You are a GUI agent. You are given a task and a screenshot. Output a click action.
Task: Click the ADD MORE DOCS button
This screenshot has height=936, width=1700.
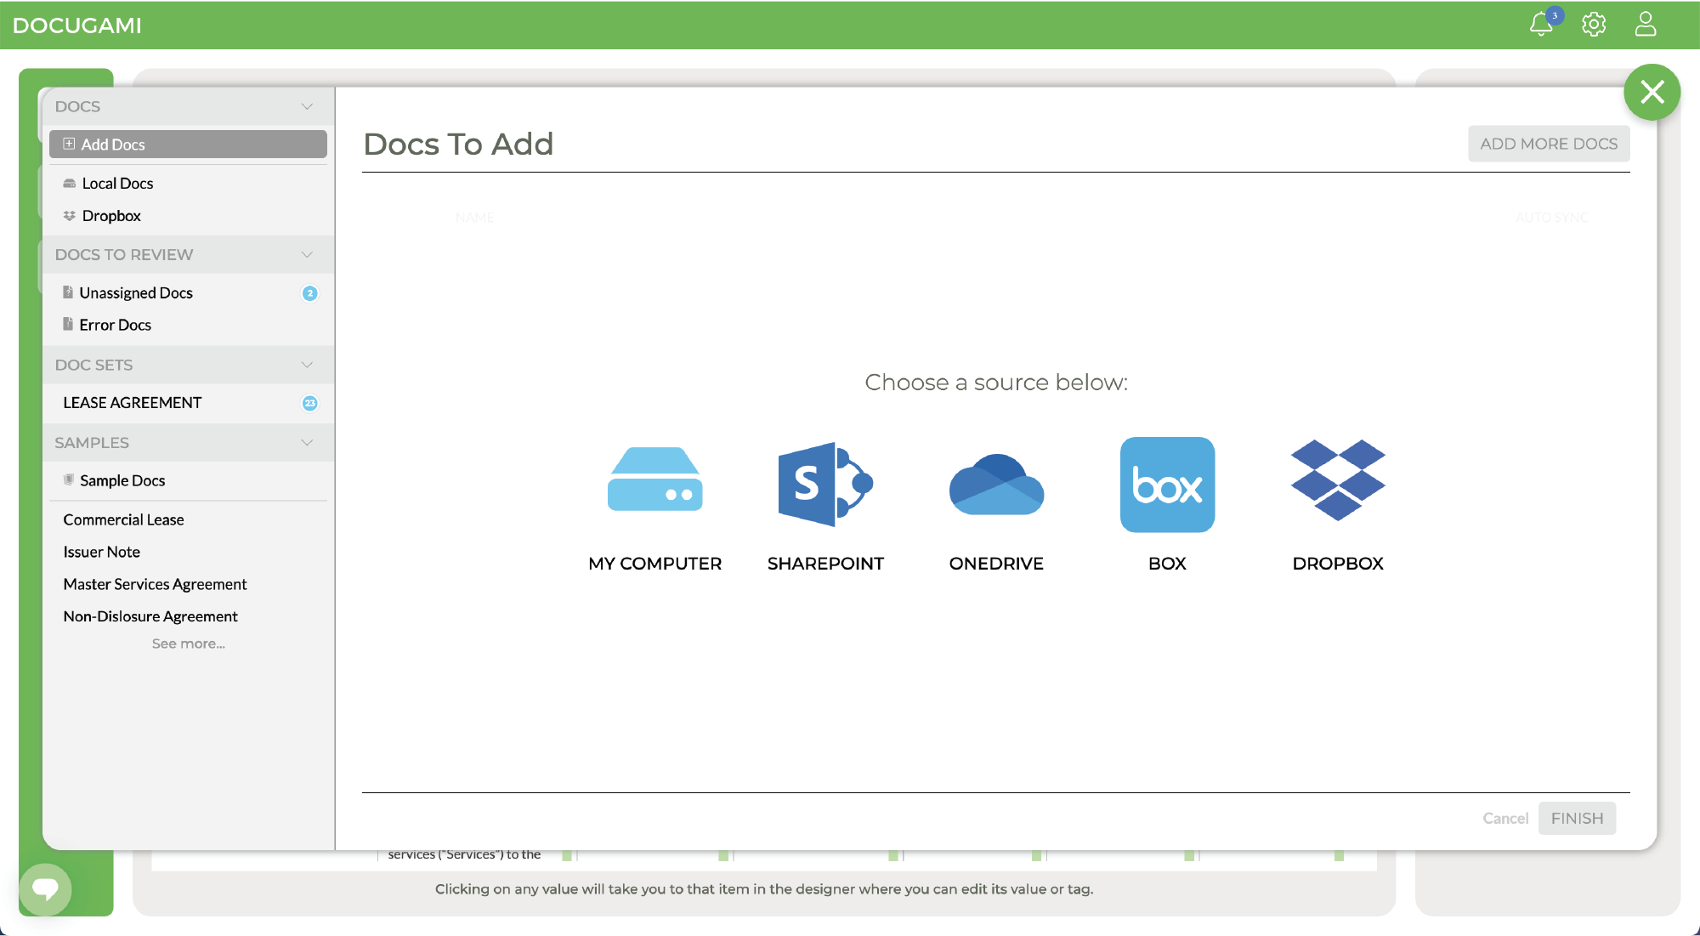point(1548,144)
